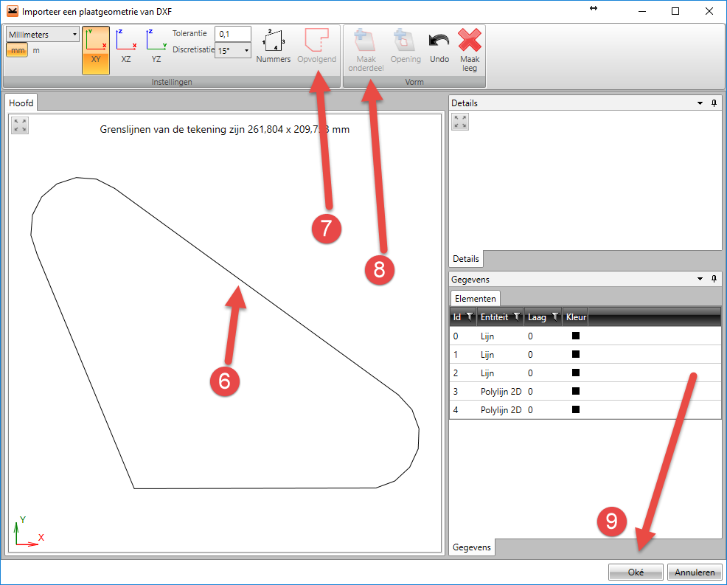Viewport: 727px width, 585px height.
Task: Filter the Entiteit column
Action: [517, 316]
